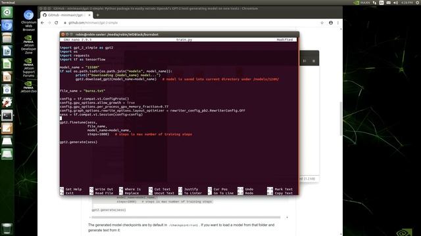Image resolution: width=421 pixels, height=236 pixels.
Task: Click the Chromium page scrollbar up arrow
Action: pos(341,29)
